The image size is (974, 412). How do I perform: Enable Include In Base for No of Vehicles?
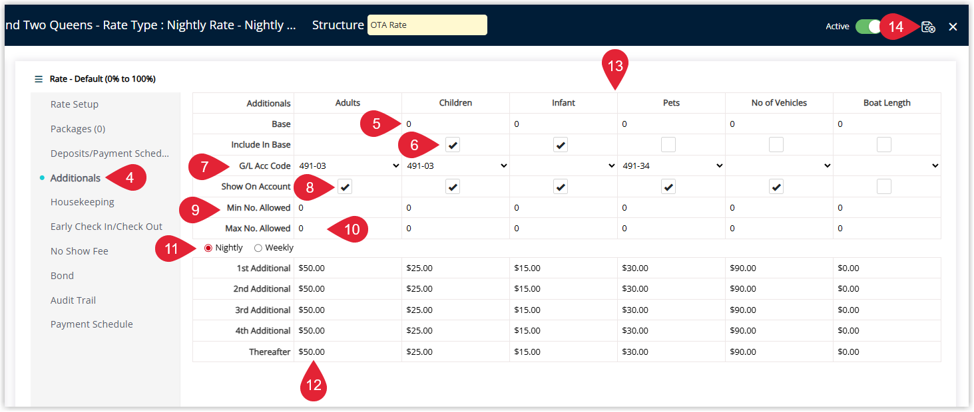click(776, 145)
